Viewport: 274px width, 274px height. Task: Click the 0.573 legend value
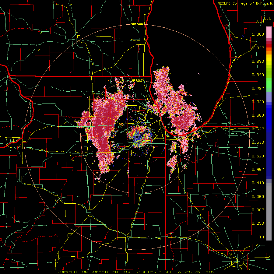(258, 142)
